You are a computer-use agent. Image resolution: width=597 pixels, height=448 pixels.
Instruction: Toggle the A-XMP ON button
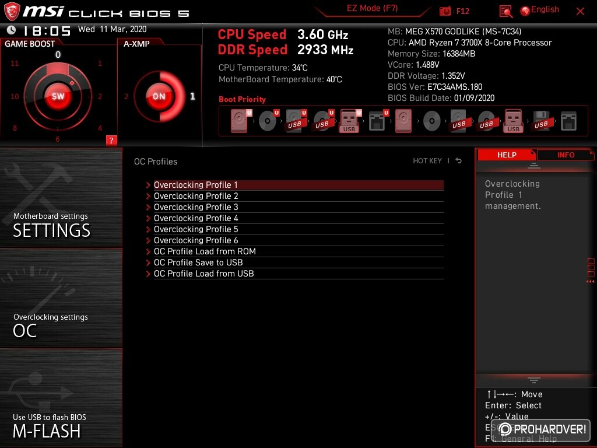click(159, 96)
